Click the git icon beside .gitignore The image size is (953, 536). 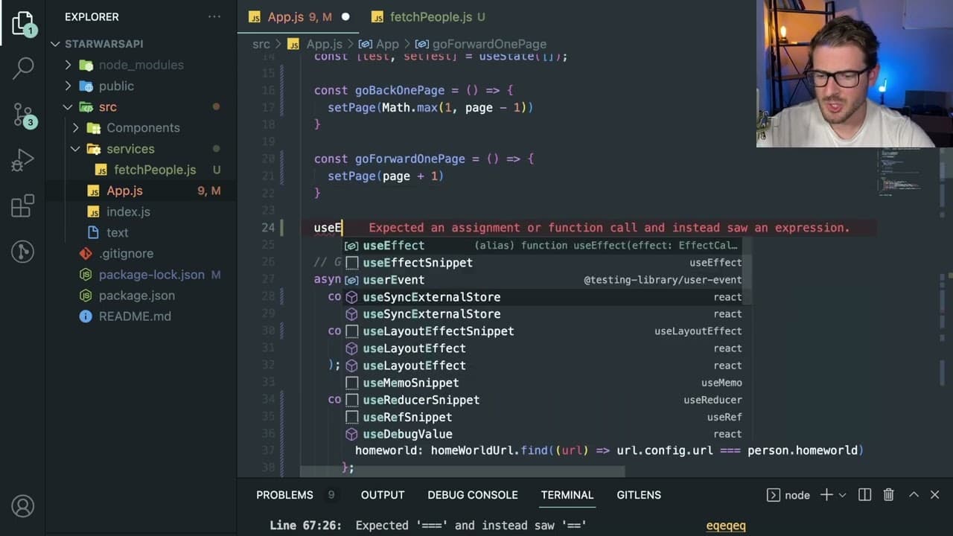86,253
